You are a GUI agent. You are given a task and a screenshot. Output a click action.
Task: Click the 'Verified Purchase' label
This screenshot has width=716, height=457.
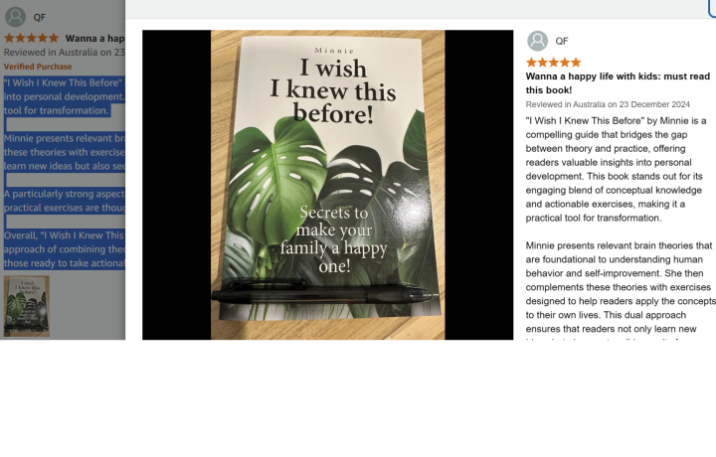point(38,67)
